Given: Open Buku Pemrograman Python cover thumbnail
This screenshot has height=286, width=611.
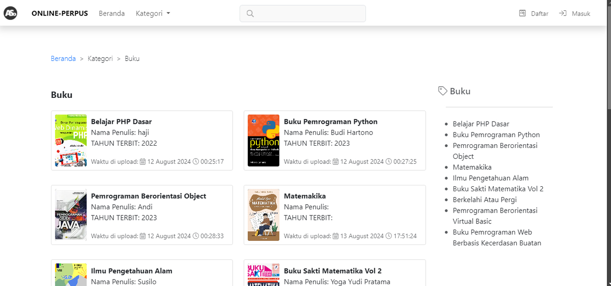Looking at the screenshot, I should tap(264, 140).
